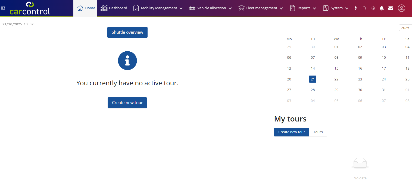Go to the Dashboard page
Viewport: 412px width, 181px height.
pos(114,8)
